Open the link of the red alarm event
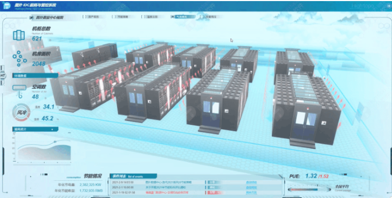The height and width of the screenshot is (198, 392). click(251, 193)
